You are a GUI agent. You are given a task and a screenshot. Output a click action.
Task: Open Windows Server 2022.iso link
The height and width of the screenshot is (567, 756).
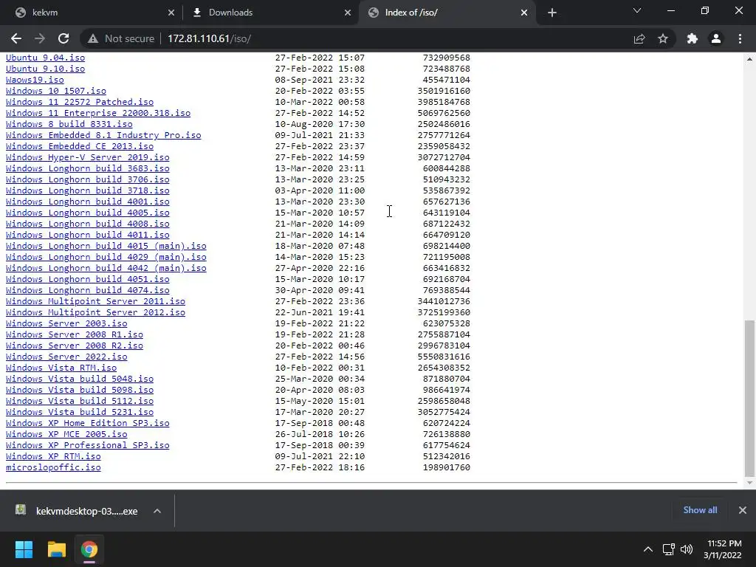point(66,357)
